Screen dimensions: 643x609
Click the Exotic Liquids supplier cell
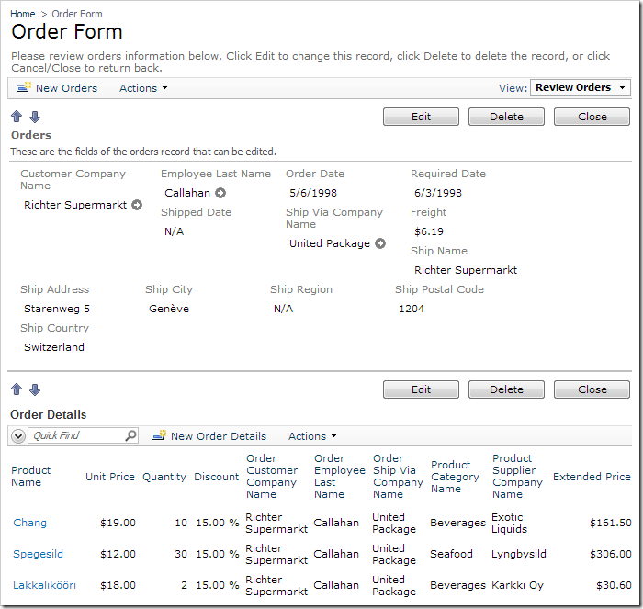click(x=509, y=523)
